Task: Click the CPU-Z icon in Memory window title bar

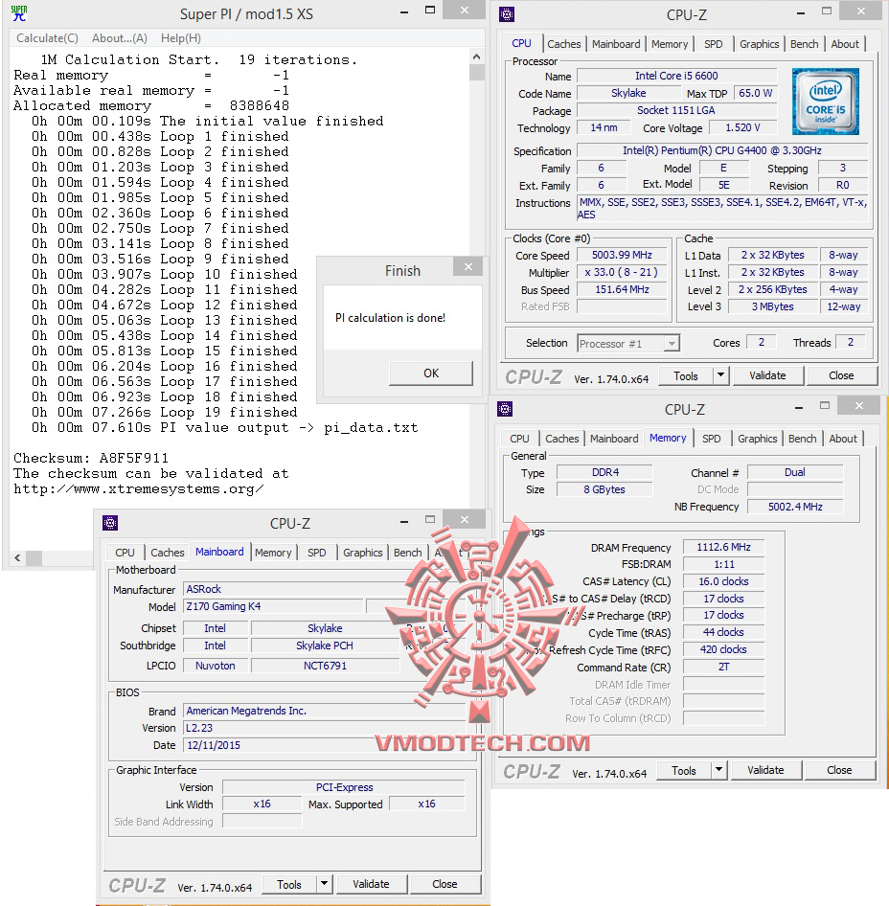Action: 505,409
